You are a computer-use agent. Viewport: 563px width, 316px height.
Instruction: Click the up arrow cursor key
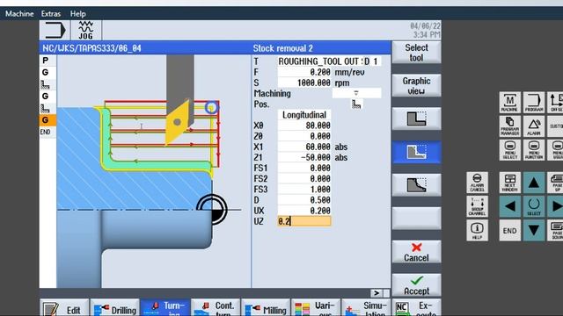(x=534, y=183)
